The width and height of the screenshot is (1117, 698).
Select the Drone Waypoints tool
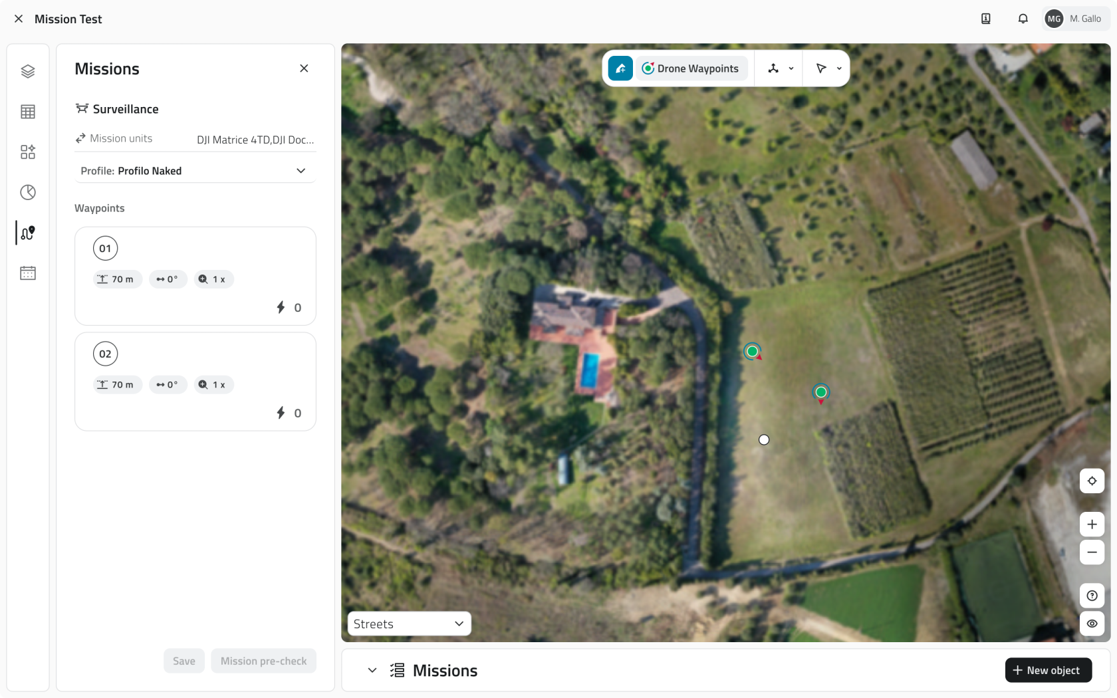click(691, 68)
